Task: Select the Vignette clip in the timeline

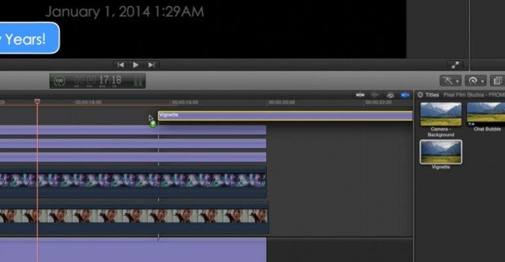Action: point(285,116)
